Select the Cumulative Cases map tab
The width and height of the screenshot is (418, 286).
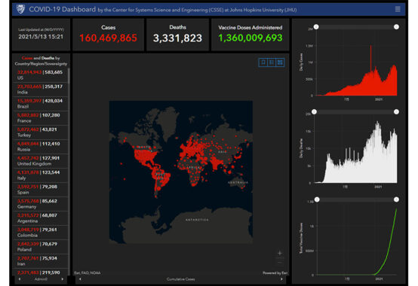(x=181, y=279)
